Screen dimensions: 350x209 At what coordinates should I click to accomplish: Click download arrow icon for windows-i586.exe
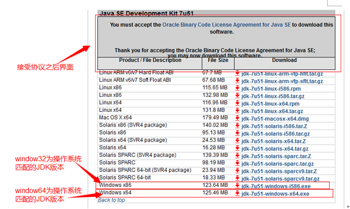[237, 186]
